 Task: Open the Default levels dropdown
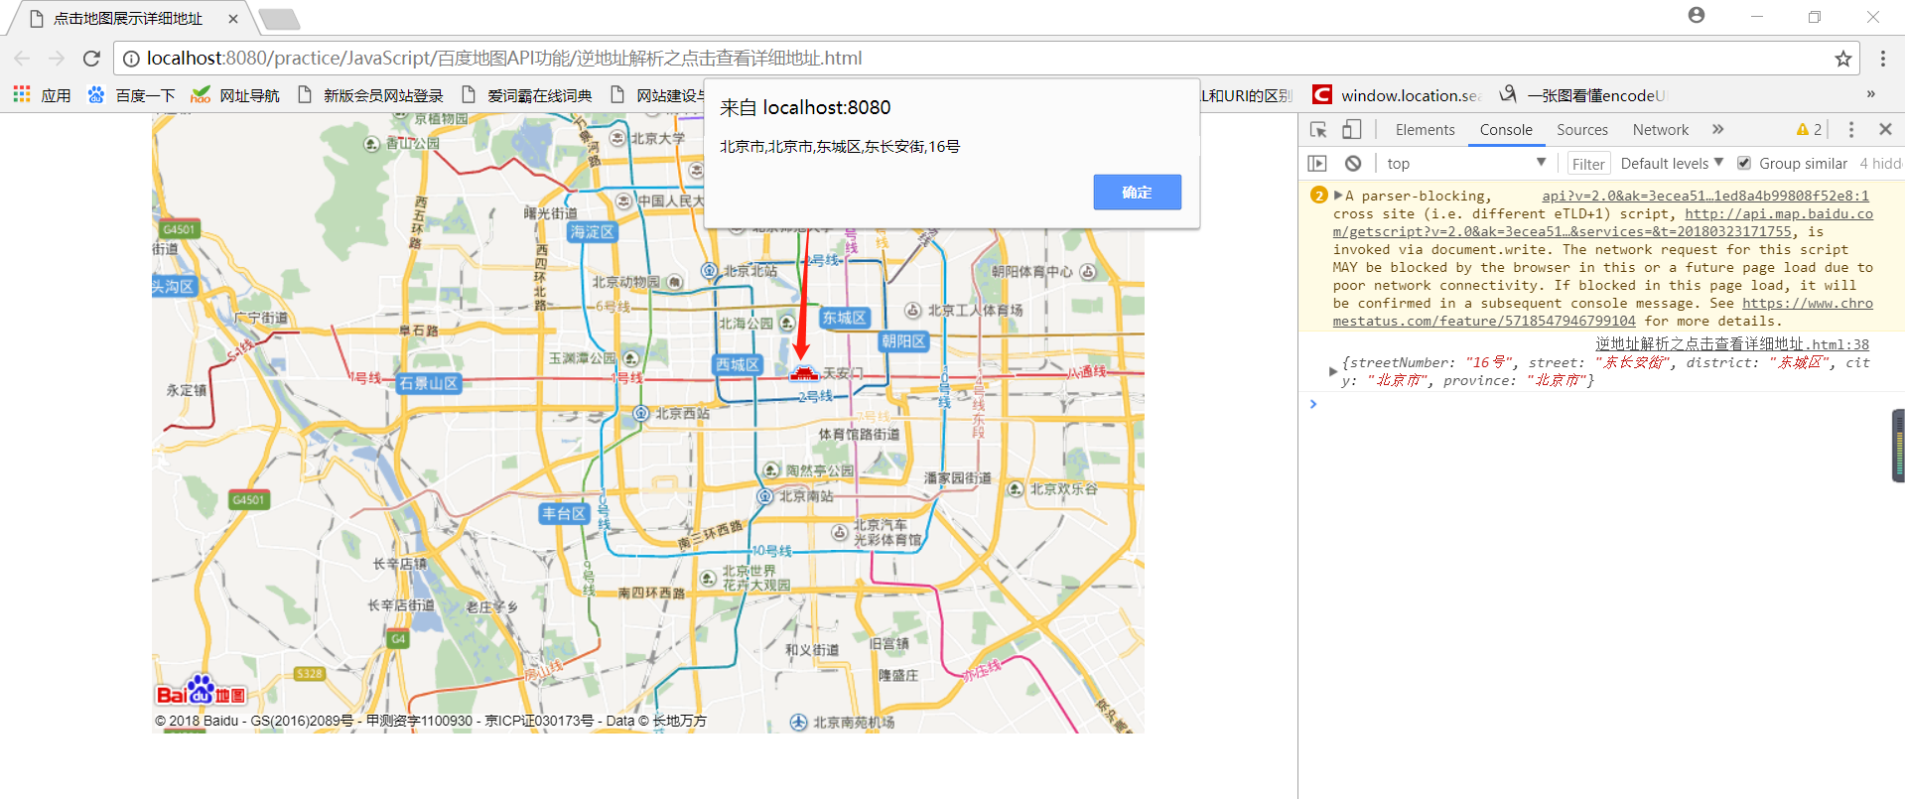point(1672,164)
